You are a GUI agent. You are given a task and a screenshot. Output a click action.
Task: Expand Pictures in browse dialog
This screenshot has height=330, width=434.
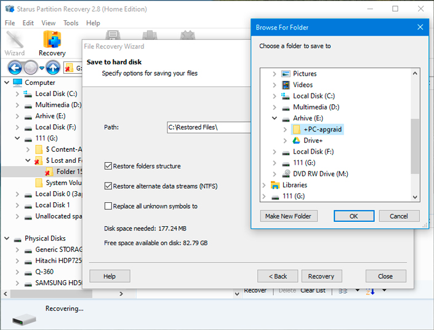click(x=275, y=74)
